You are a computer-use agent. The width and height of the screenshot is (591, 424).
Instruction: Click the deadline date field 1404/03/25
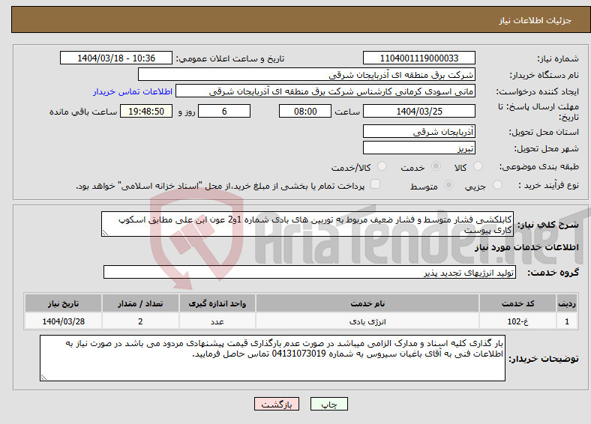418,111
